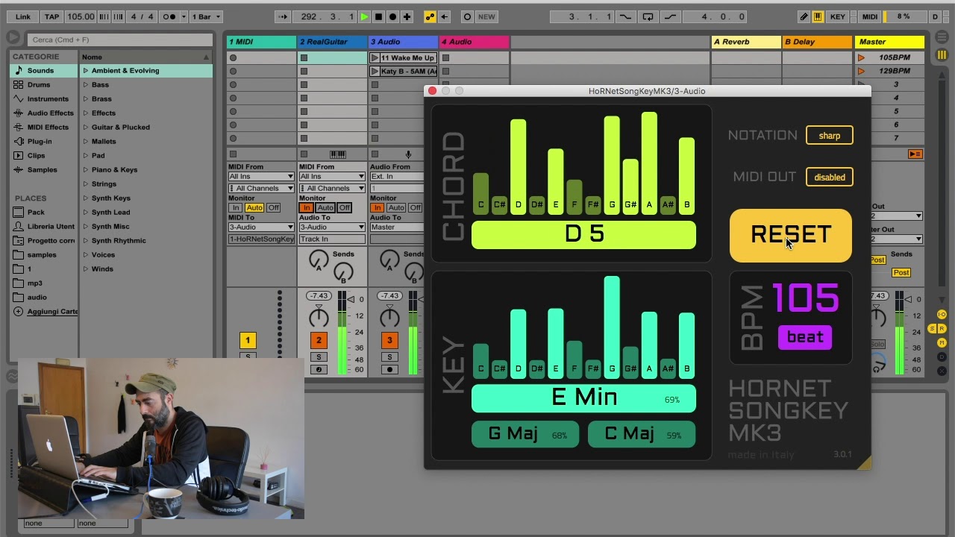Screen dimensions: 955x537
Task: Click plugin MIDI OUT disabled button
Action: [829, 178]
